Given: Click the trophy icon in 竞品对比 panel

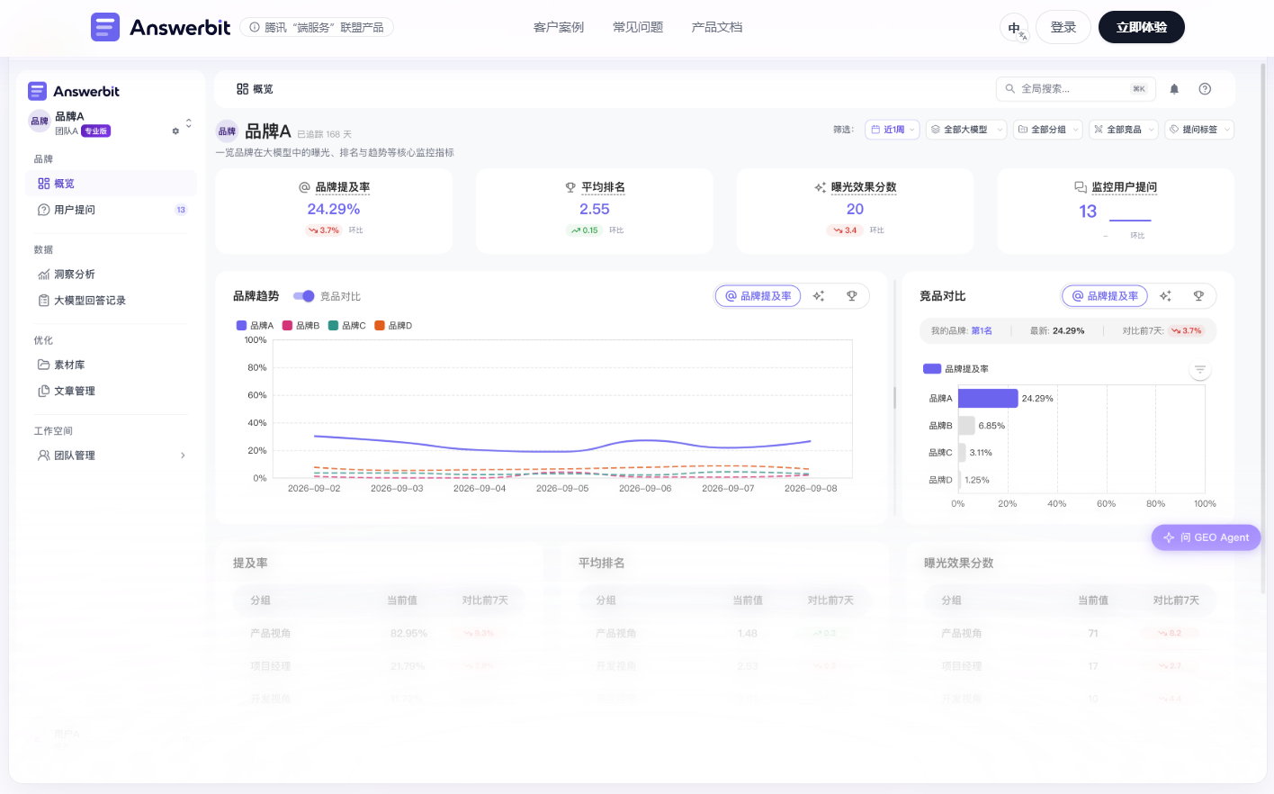Looking at the screenshot, I should 1198,296.
